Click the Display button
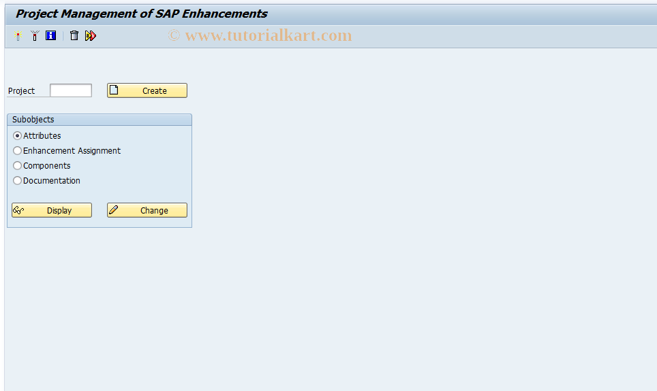Screen dimensions: 657x391 tap(52, 210)
